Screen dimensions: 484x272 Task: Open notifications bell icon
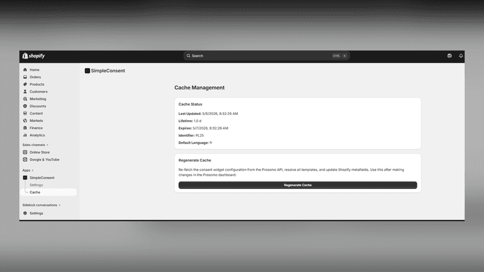coord(461,56)
